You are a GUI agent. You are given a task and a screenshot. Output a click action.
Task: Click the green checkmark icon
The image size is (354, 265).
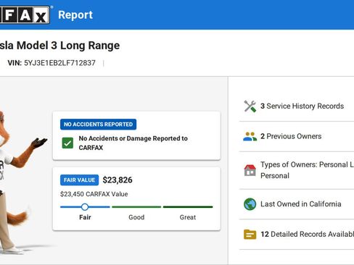pos(67,143)
